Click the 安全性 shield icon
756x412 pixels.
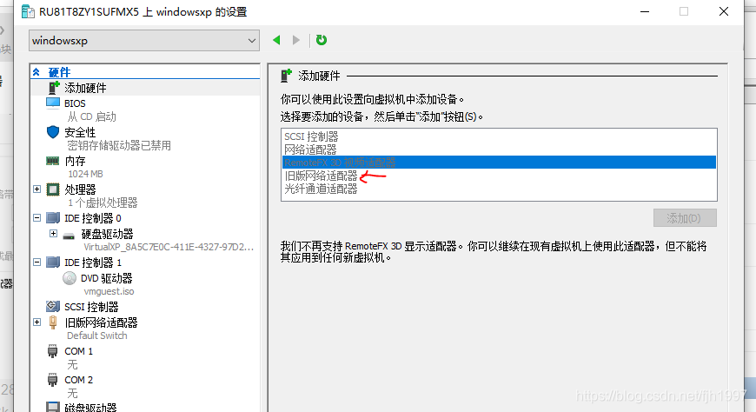tap(53, 132)
